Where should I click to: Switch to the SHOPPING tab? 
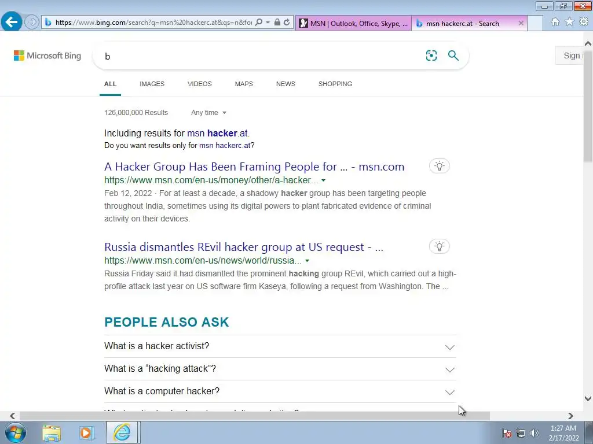(x=335, y=84)
